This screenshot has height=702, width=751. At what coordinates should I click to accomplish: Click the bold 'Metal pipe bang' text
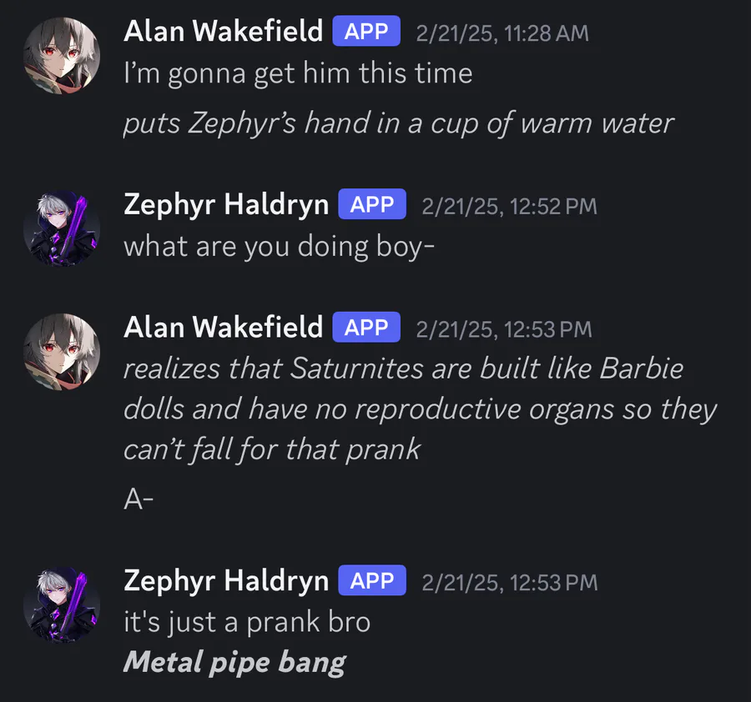point(234,664)
